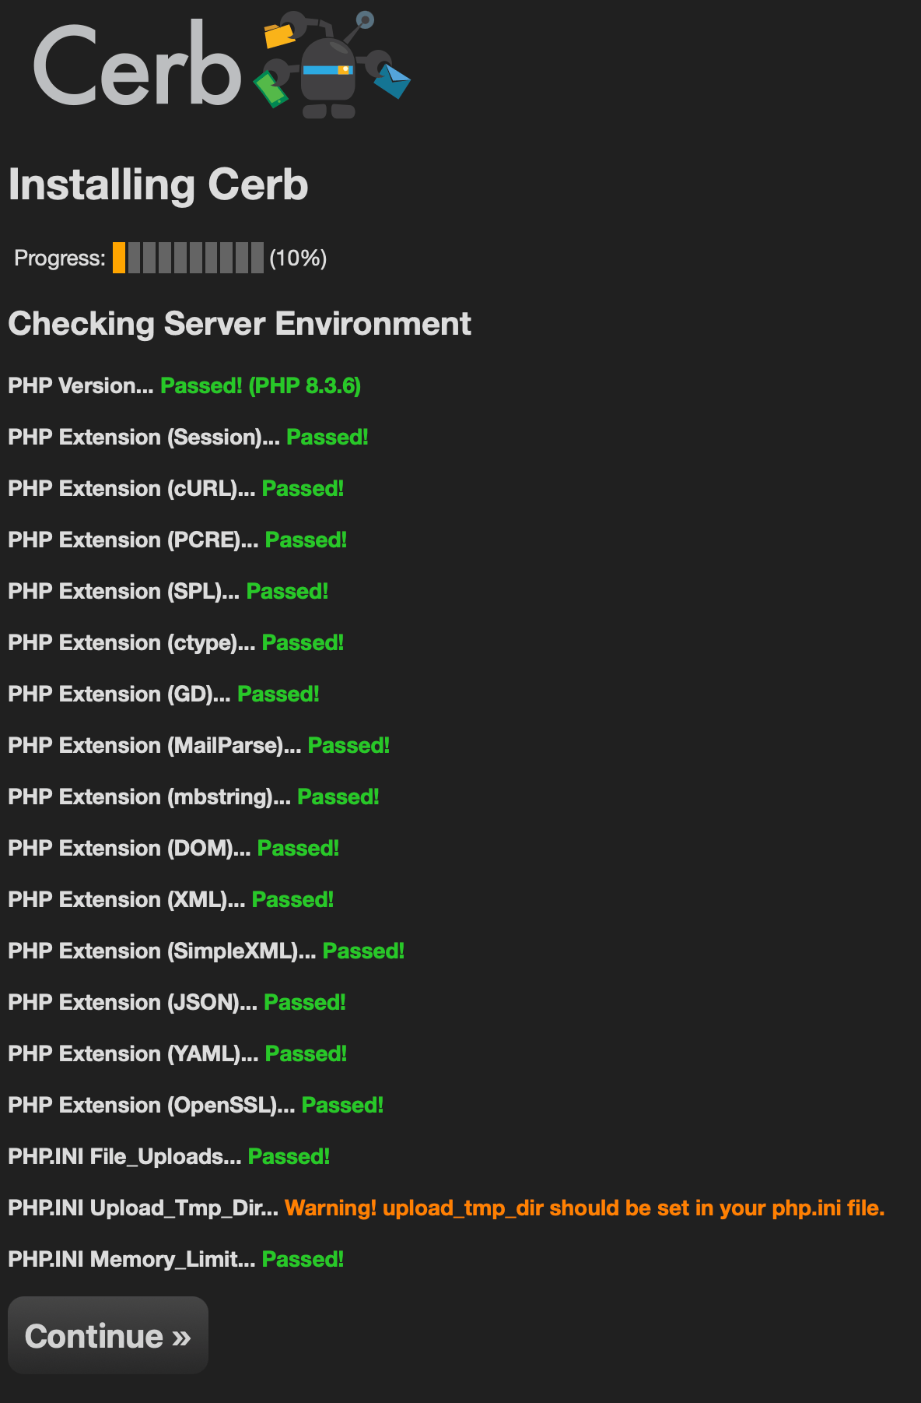Click the orange filled progress bar segment

click(x=119, y=258)
